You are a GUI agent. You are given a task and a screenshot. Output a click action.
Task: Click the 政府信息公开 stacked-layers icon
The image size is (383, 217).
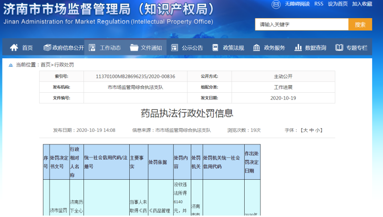pyautogui.click(x=47, y=48)
